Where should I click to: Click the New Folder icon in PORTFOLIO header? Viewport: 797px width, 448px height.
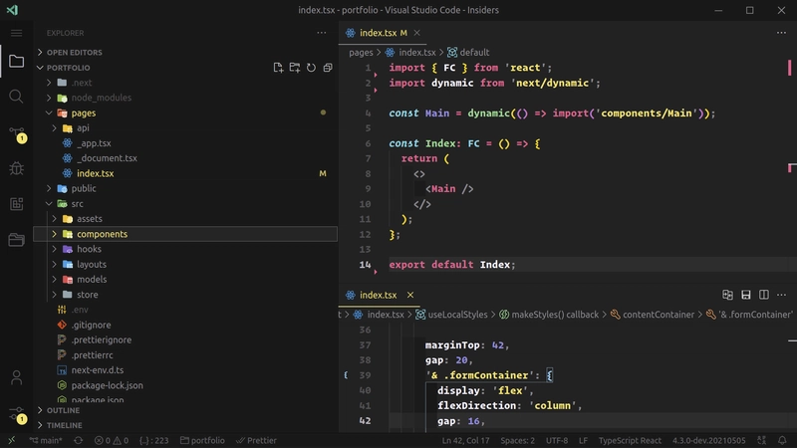click(x=294, y=68)
